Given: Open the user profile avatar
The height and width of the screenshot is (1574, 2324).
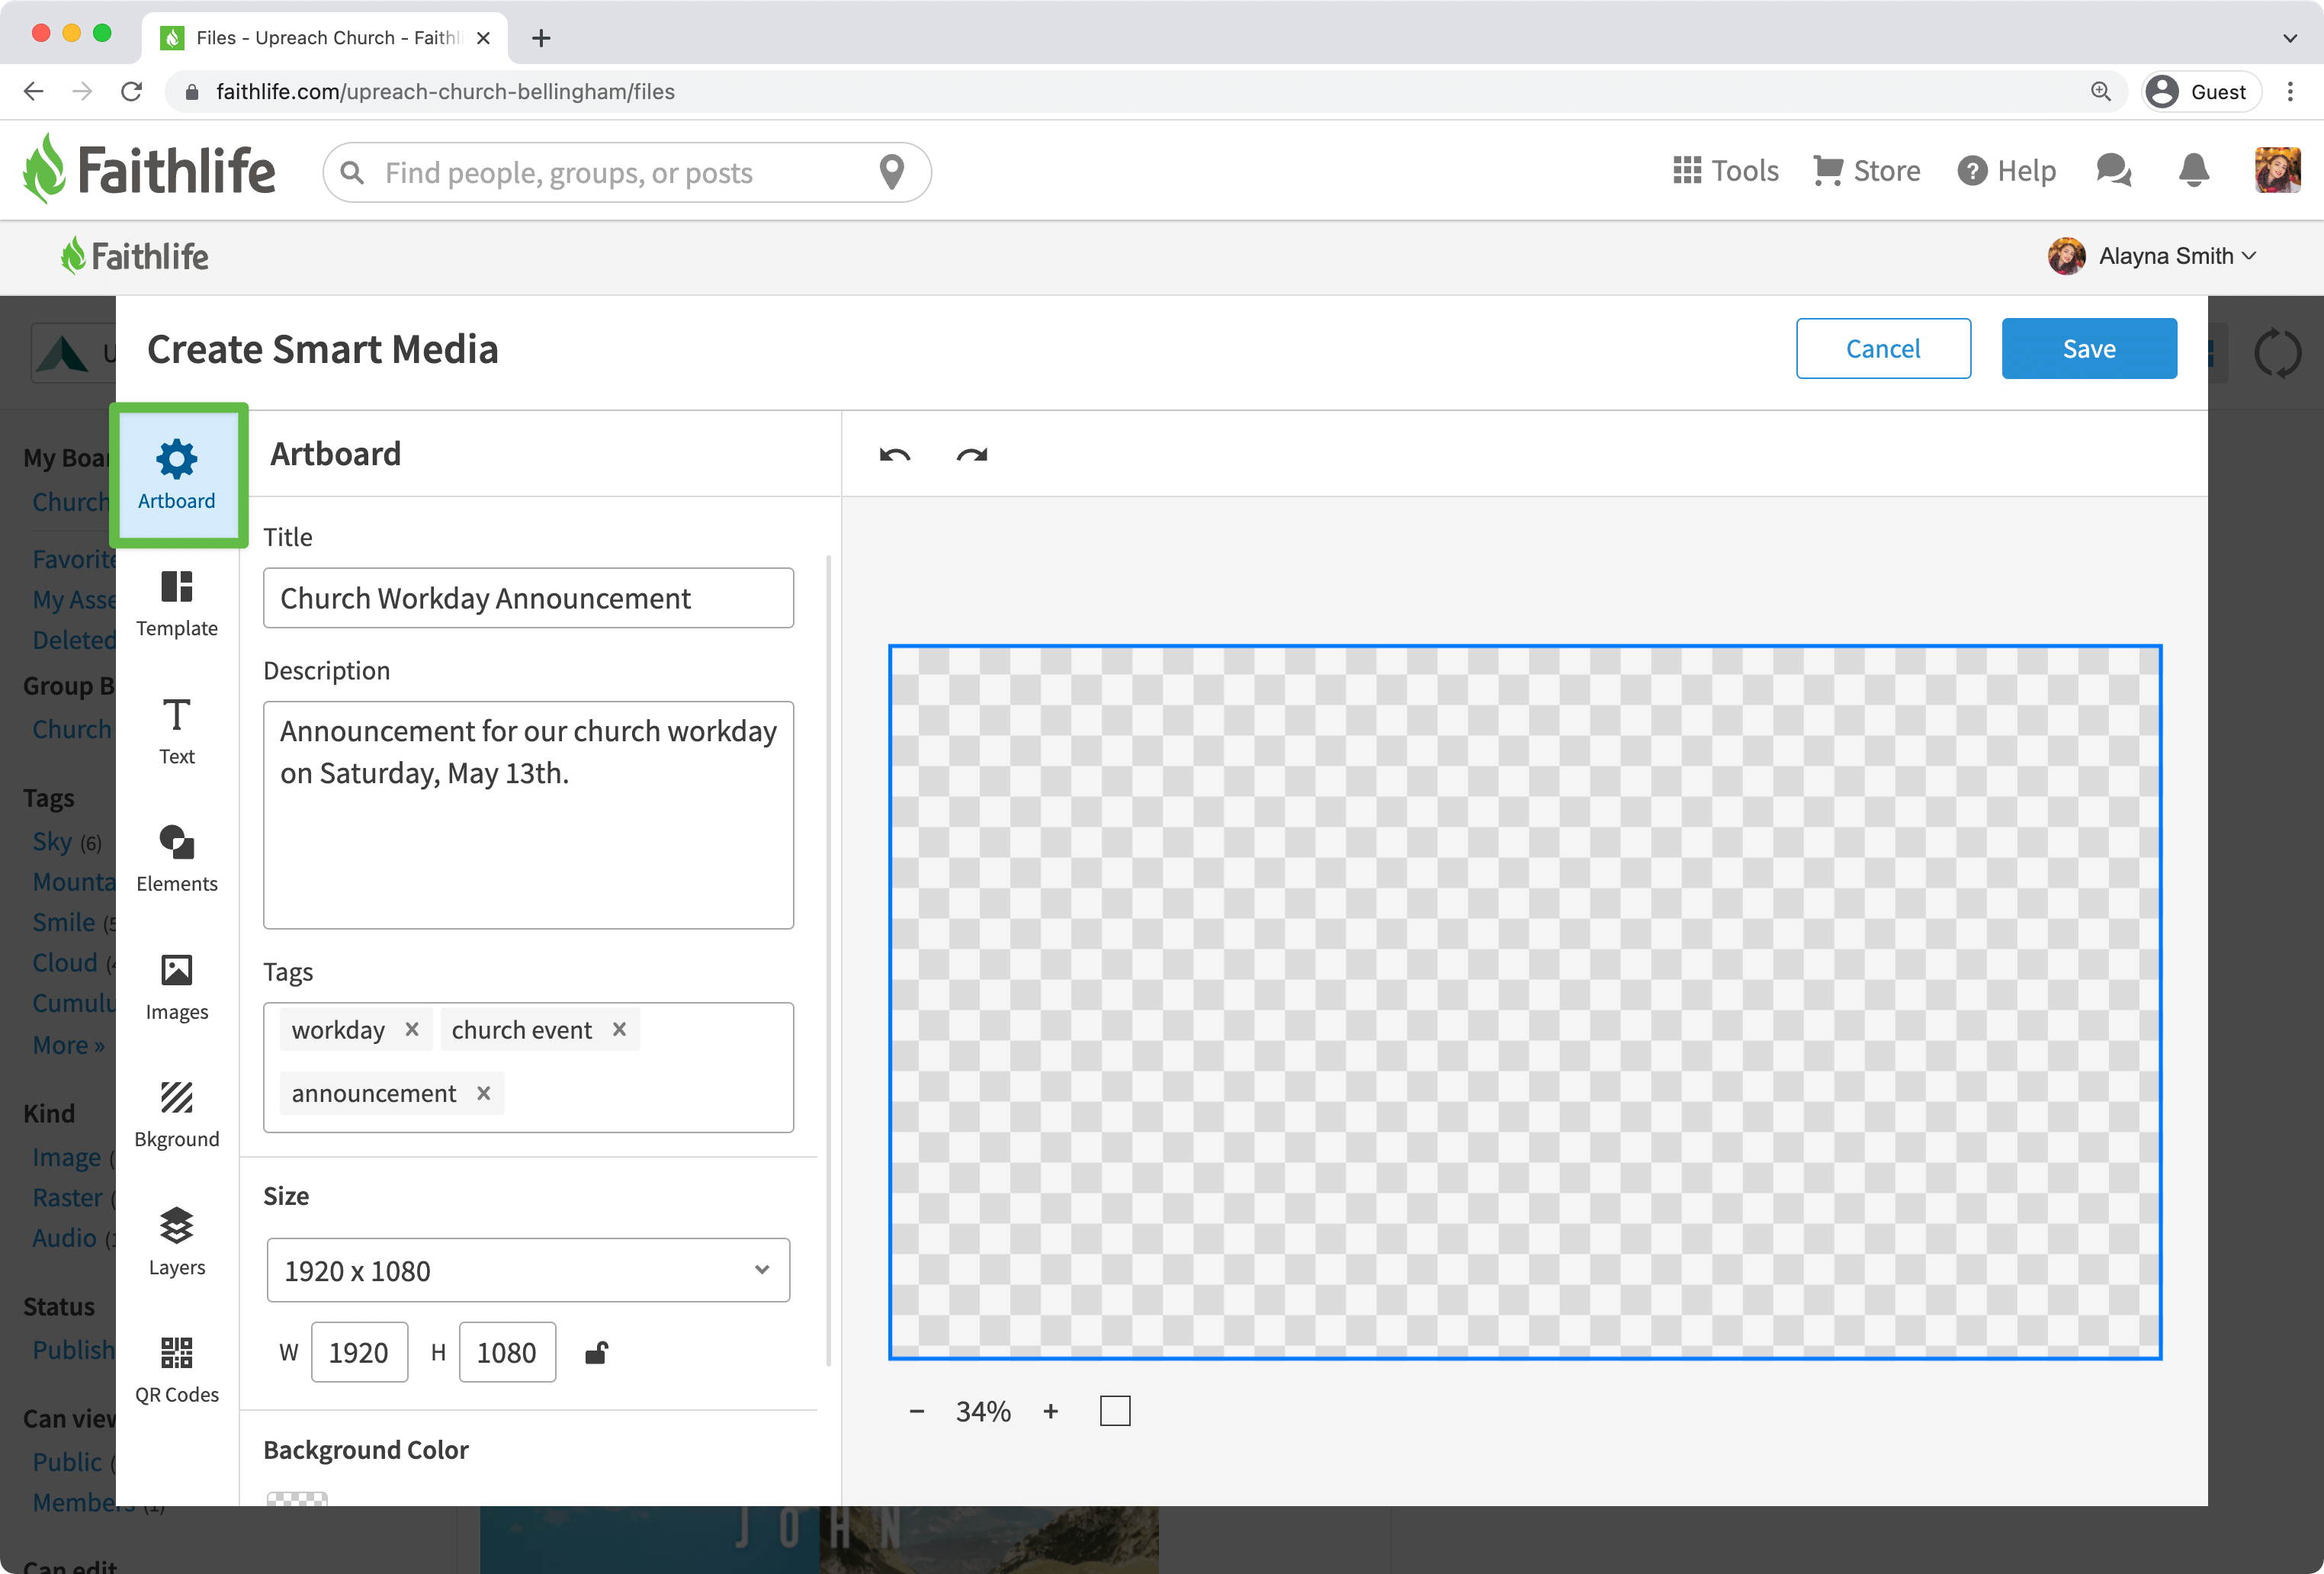Looking at the screenshot, I should point(2277,171).
